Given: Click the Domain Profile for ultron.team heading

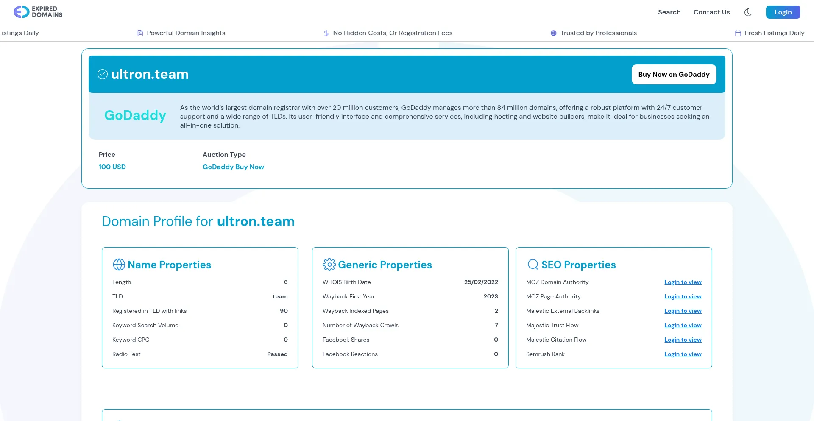Looking at the screenshot, I should (x=198, y=221).
